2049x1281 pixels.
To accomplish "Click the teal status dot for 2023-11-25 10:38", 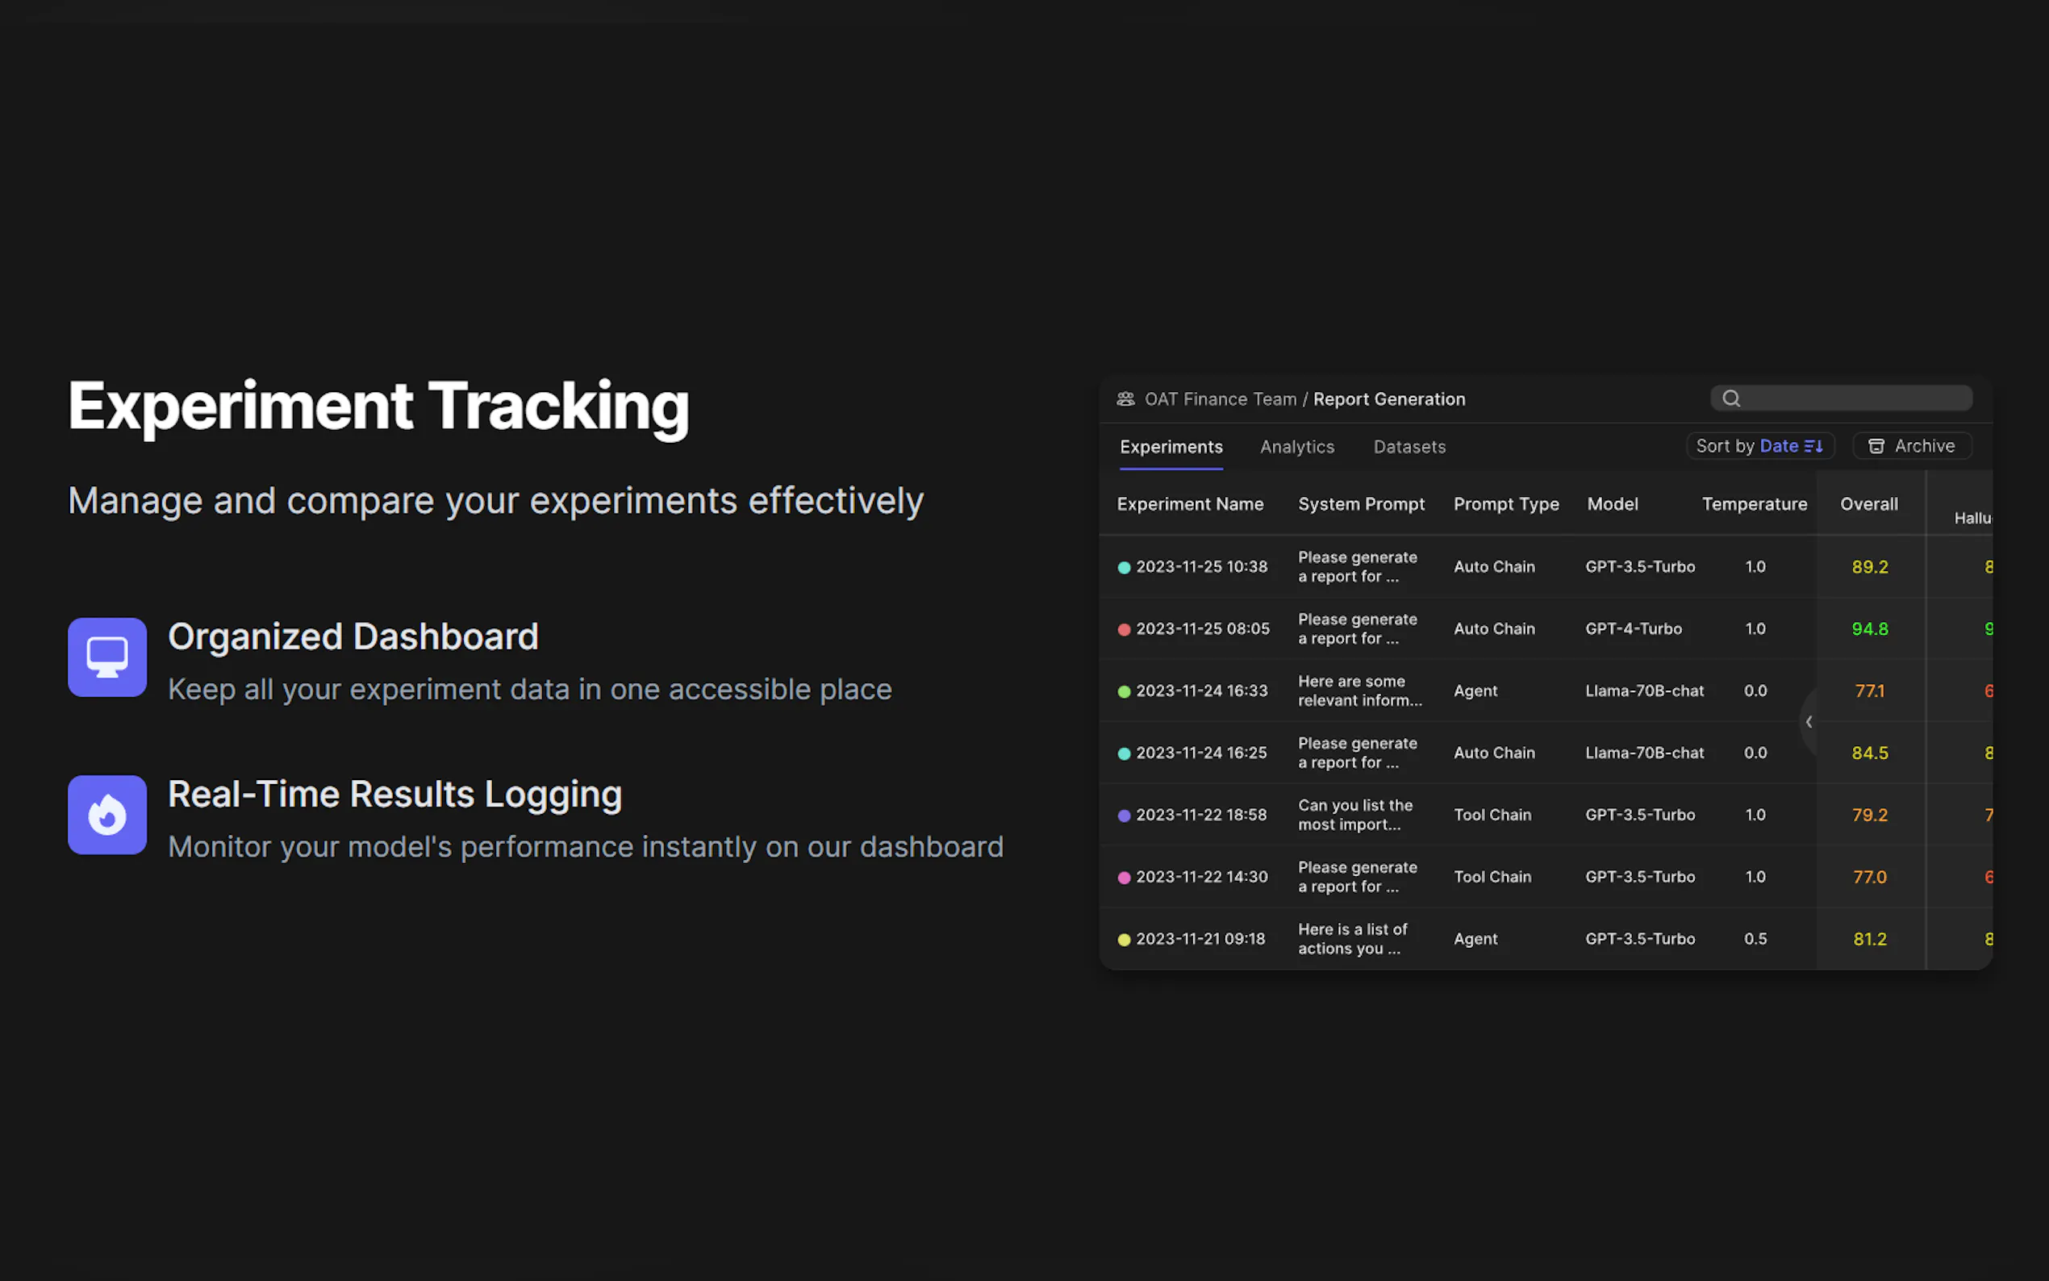I will tap(1124, 568).
